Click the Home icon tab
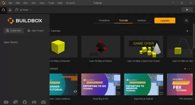 coord(3,10)
